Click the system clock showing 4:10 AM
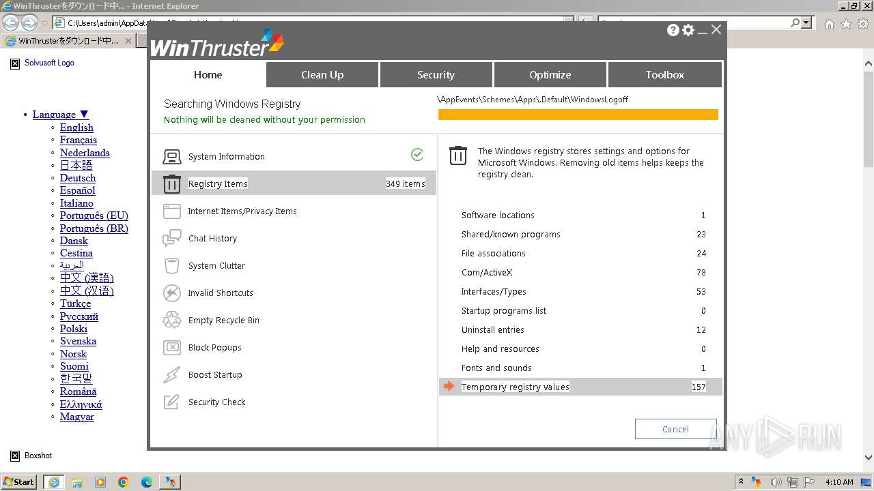Image resolution: width=874 pixels, height=491 pixels. coord(839,482)
